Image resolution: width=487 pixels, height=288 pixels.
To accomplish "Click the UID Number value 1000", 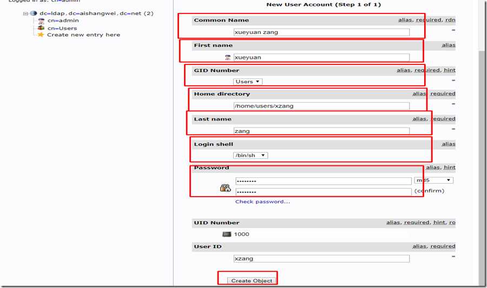I will tap(242, 234).
